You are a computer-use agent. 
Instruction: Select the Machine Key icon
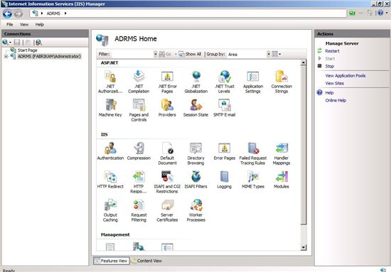(x=110, y=108)
